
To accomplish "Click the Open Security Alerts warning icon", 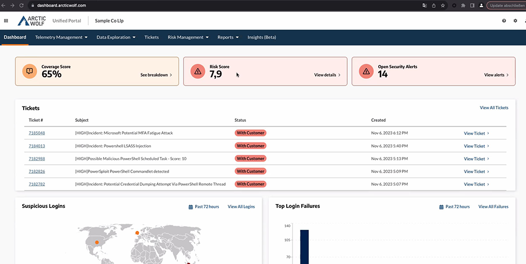I will (x=366, y=71).
